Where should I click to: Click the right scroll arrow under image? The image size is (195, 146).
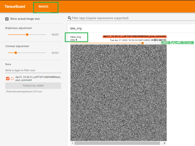pyautogui.click(x=164, y=143)
